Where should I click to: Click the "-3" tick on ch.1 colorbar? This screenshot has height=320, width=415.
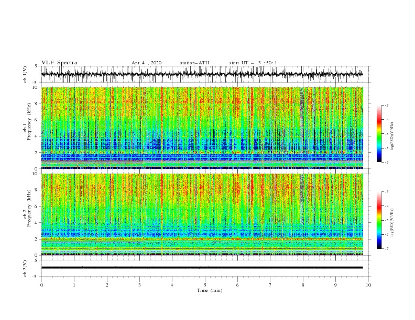point(386,105)
